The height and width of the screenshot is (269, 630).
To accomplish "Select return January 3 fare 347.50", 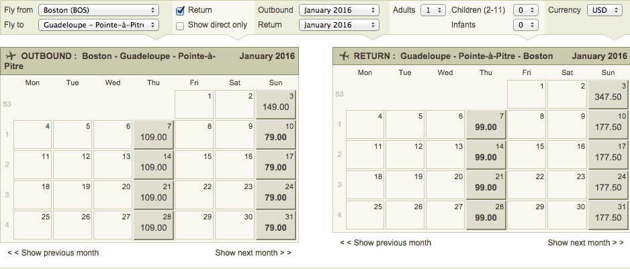I will (x=609, y=95).
